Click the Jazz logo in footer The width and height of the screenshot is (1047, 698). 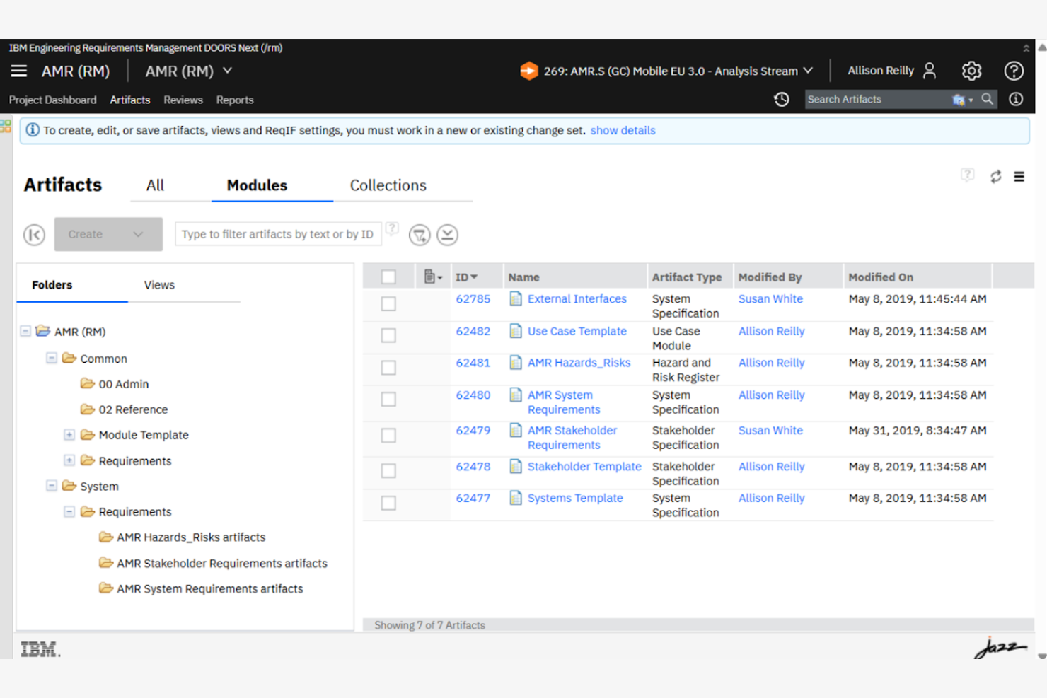[x=1000, y=647]
